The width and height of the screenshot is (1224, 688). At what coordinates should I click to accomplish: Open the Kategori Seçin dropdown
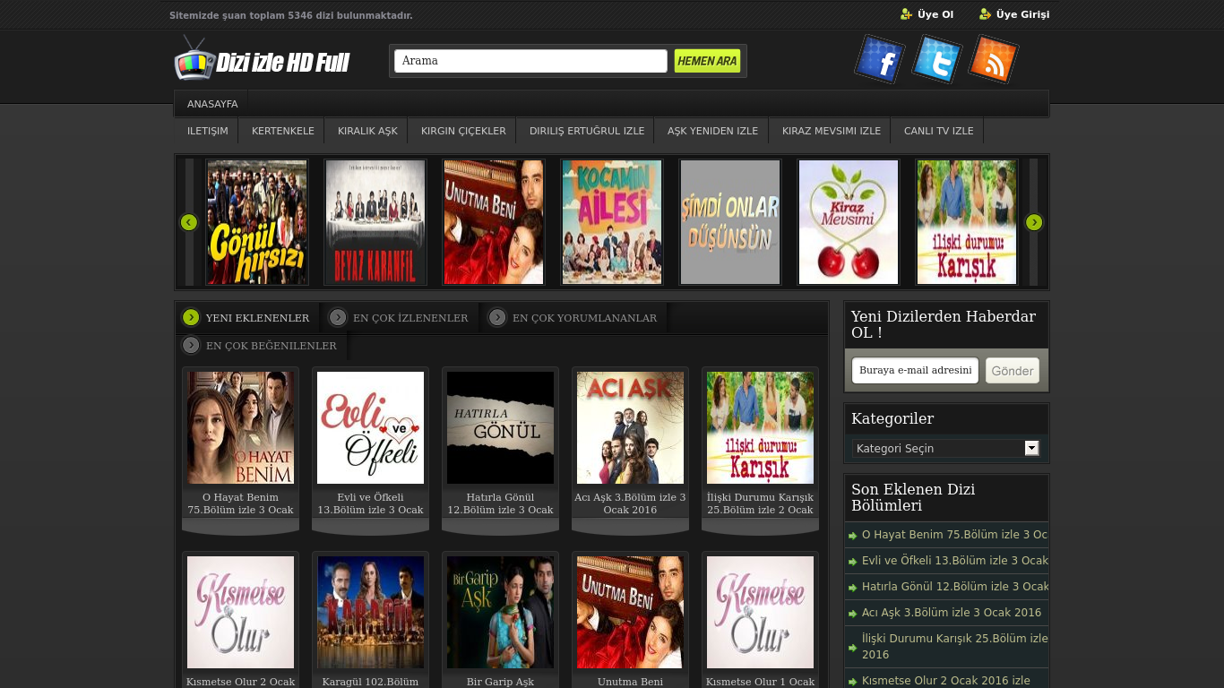pyautogui.click(x=945, y=448)
